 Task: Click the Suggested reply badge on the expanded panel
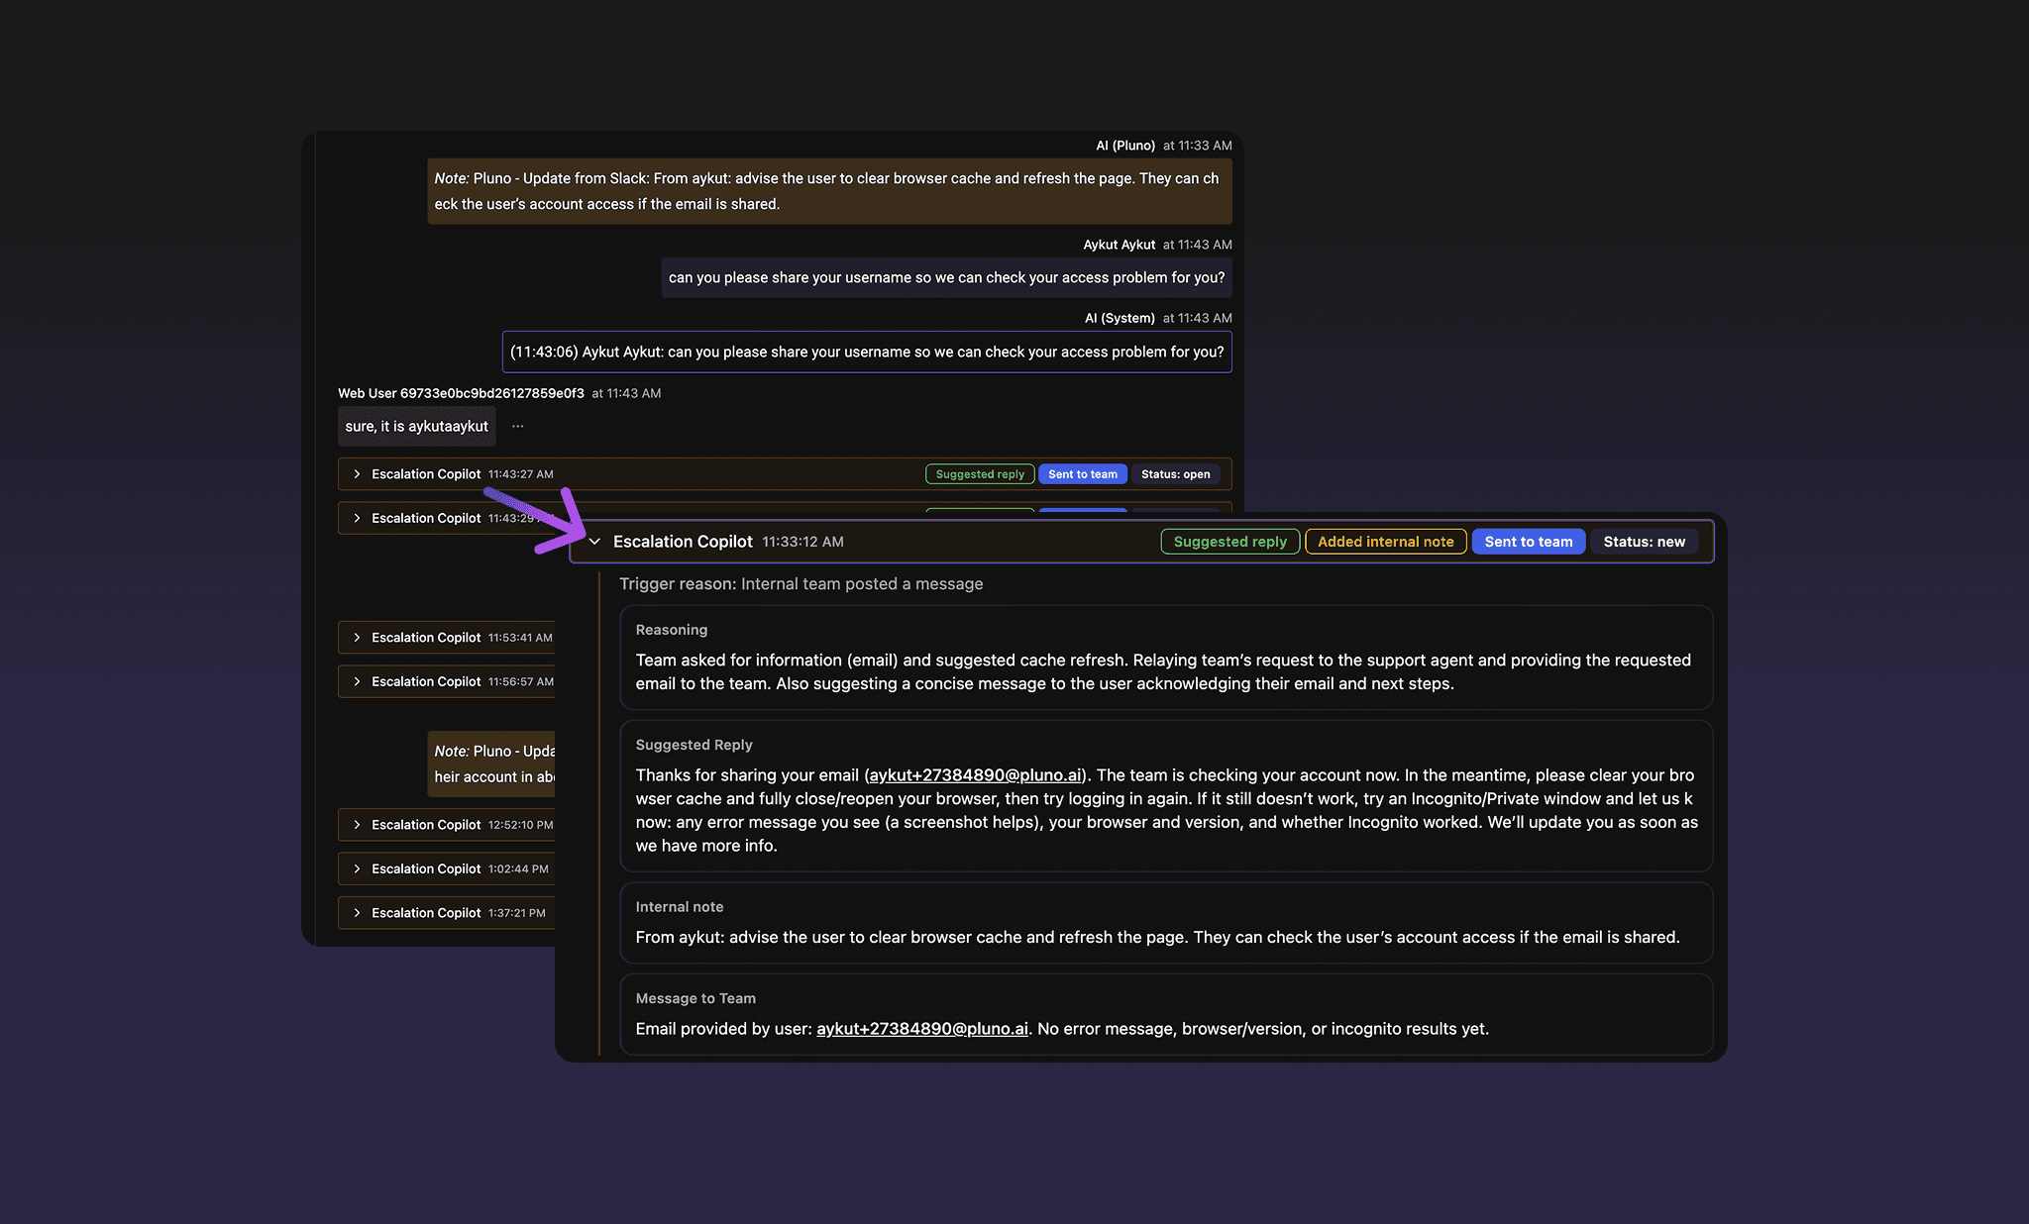click(1229, 542)
